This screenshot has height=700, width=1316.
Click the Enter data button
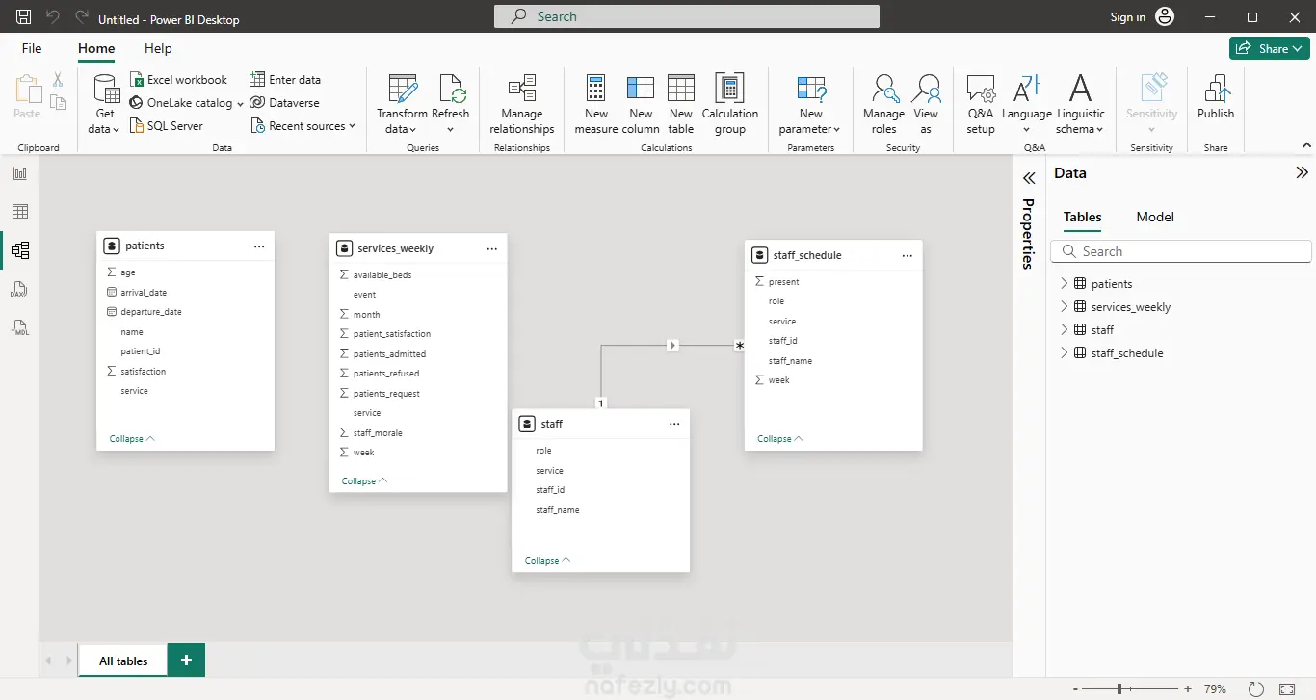[x=285, y=80]
